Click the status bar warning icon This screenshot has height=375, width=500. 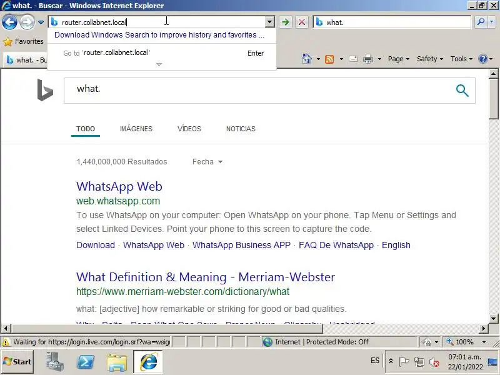6,342
